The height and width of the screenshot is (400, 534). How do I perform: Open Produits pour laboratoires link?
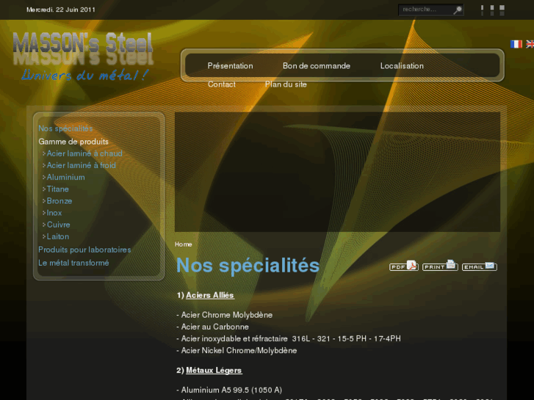(84, 250)
